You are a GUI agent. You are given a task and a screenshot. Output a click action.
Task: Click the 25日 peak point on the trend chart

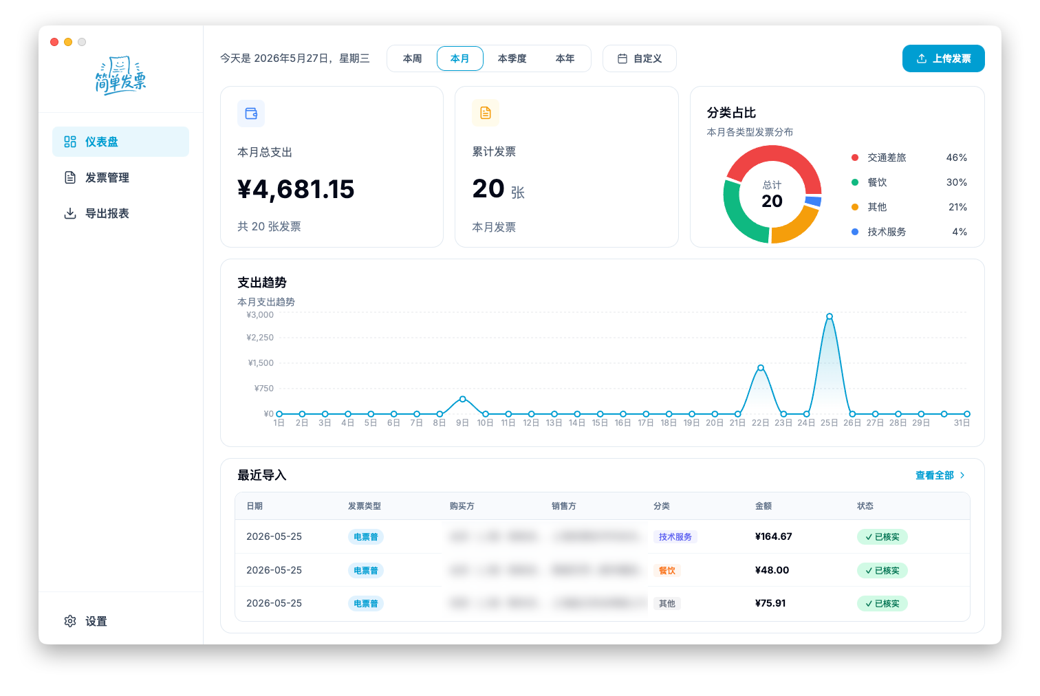tap(830, 316)
